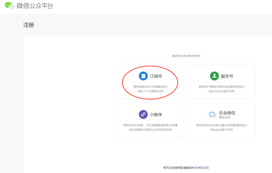272x173 pixels.
Task: Click 小程序 description about 便捷地获取与传播
Action: pyautogui.click(x=150, y=125)
